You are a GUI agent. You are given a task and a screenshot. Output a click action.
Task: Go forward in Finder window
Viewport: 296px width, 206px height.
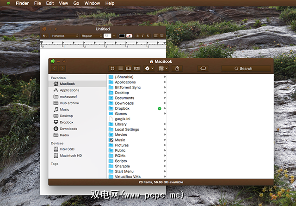coord(62,68)
